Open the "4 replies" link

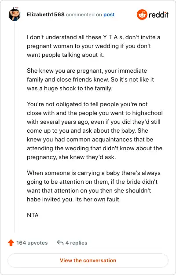pos(76,243)
